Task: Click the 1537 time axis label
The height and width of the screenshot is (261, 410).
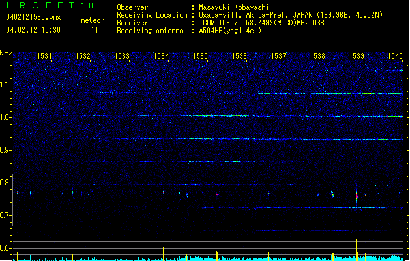Action: coord(279,56)
